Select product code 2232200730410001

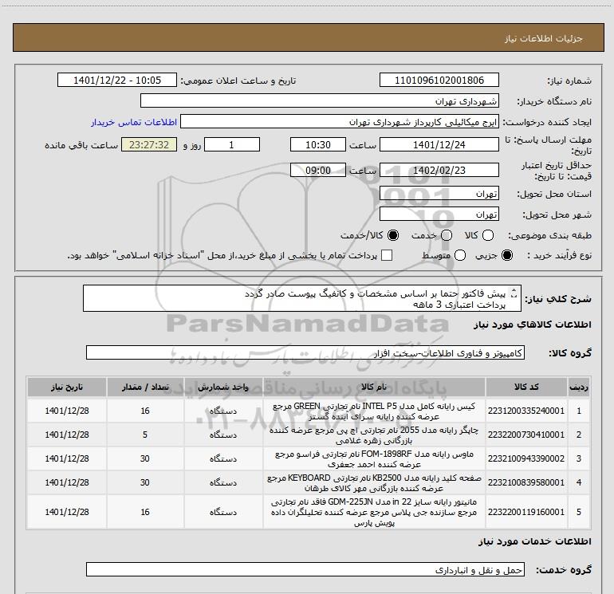click(x=526, y=435)
